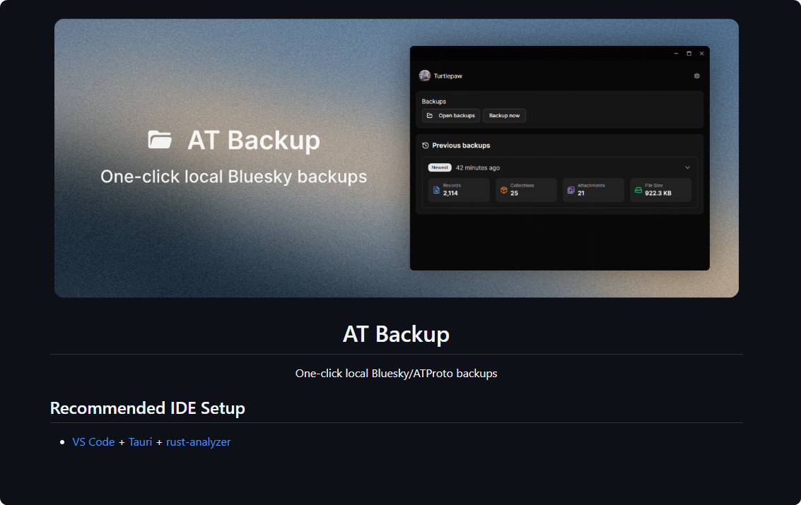Click the Newest badge label
801x505 pixels.
pos(440,168)
